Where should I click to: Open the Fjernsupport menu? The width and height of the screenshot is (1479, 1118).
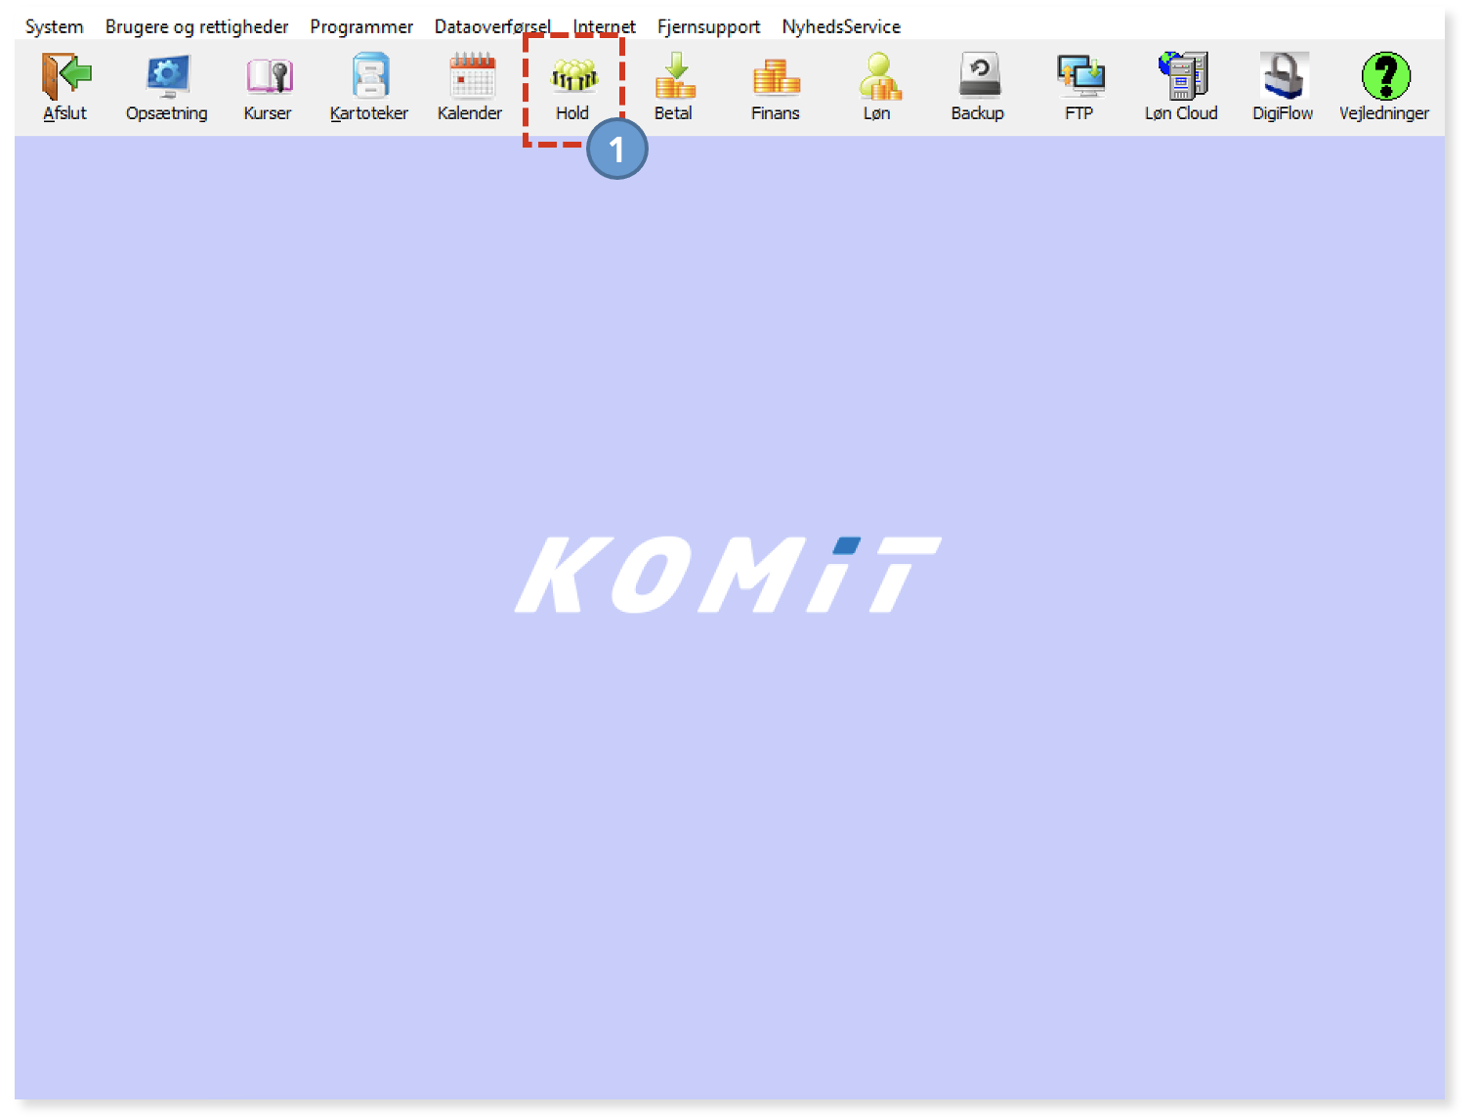click(709, 26)
